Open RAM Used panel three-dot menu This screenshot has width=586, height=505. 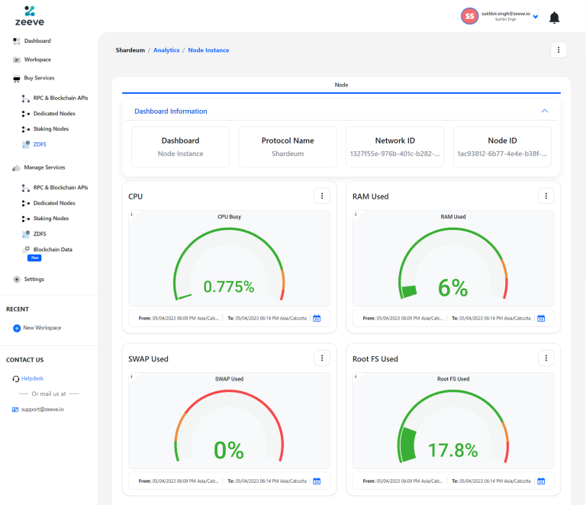coord(546,196)
